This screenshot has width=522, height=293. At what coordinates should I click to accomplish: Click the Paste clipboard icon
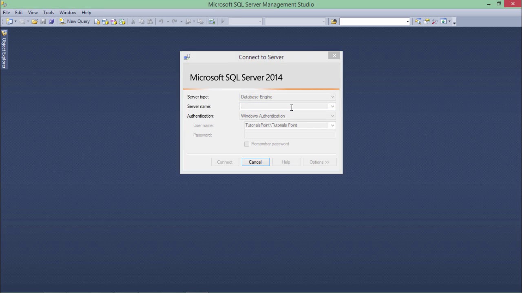pyautogui.click(x=150, y=22)
